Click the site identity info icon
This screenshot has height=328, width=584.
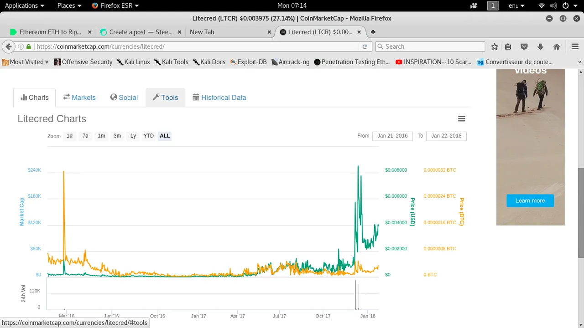21,46
